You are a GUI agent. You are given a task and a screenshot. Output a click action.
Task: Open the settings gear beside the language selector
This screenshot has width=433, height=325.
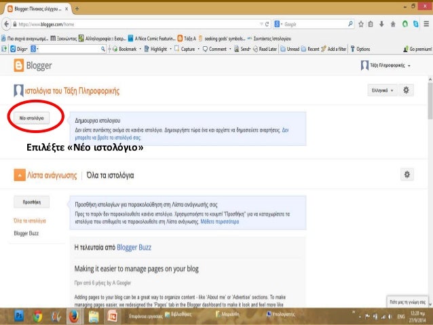click(x=406, y=90)
